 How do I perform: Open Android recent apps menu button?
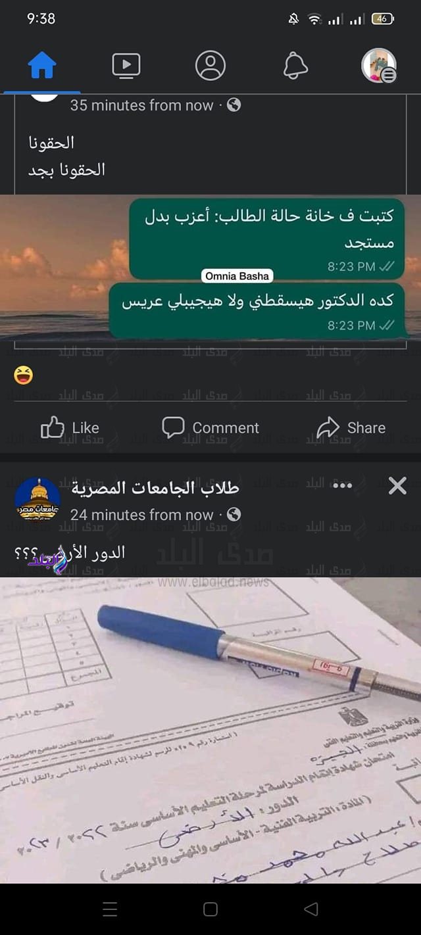coord(110,909)
